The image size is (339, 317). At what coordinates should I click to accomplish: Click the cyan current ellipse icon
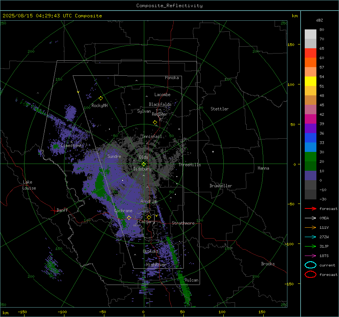[310, 265]
